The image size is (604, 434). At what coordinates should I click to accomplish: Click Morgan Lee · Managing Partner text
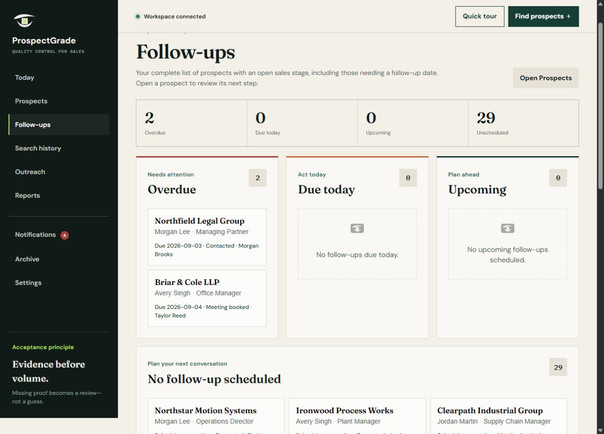click(201, 232)
